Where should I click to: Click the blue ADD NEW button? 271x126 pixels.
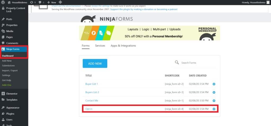coord(95,64)
